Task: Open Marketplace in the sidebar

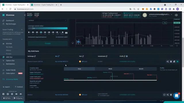Action: click(10, 64)
